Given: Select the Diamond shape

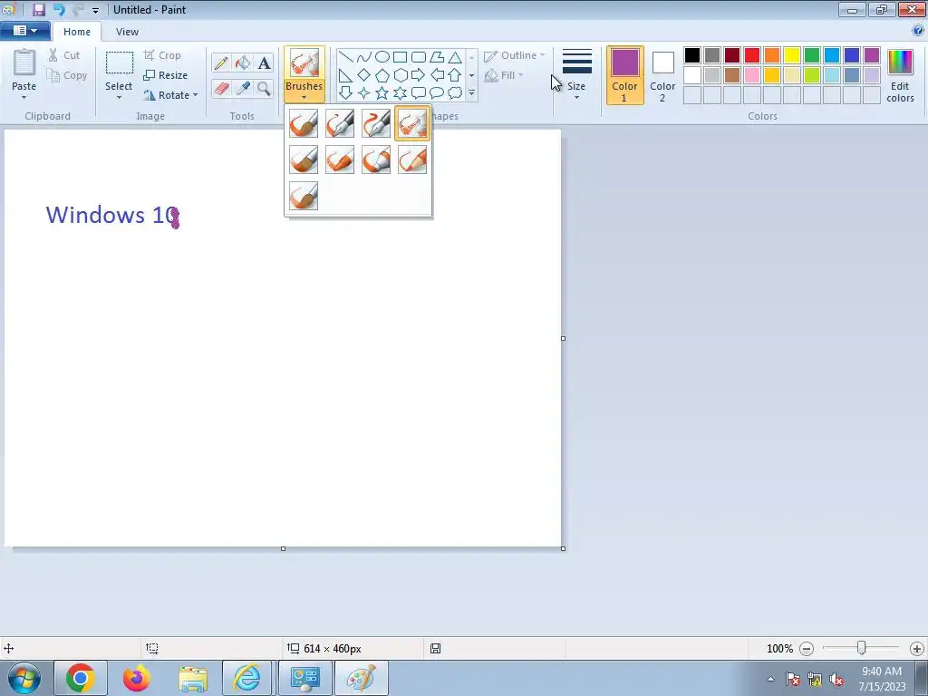Looking at the screenshot, I should [364, 75].
